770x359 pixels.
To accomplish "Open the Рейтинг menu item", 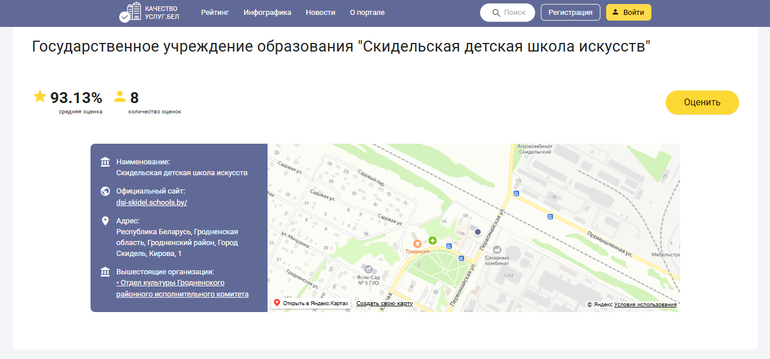I will click(215, 13).
